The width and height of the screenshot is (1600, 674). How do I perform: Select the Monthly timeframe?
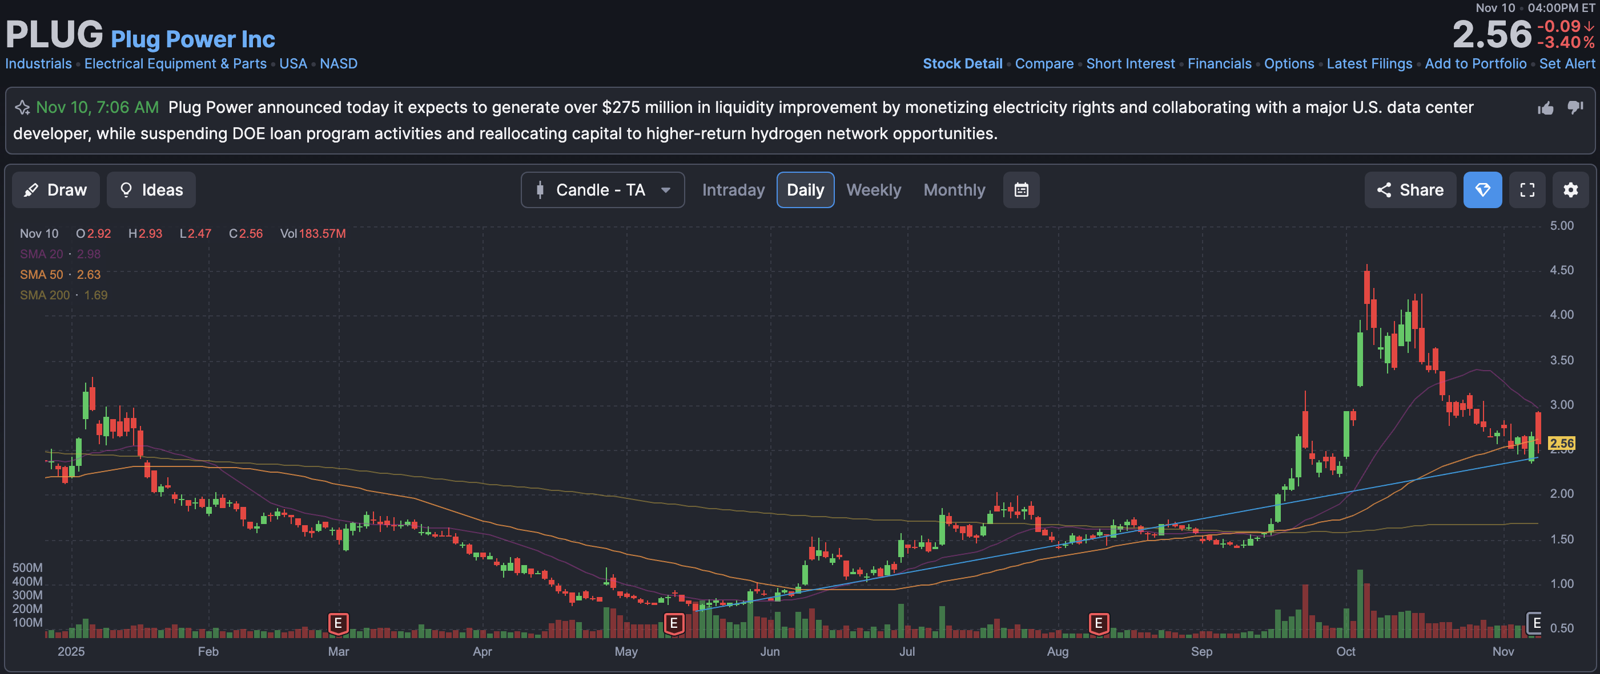954,190
